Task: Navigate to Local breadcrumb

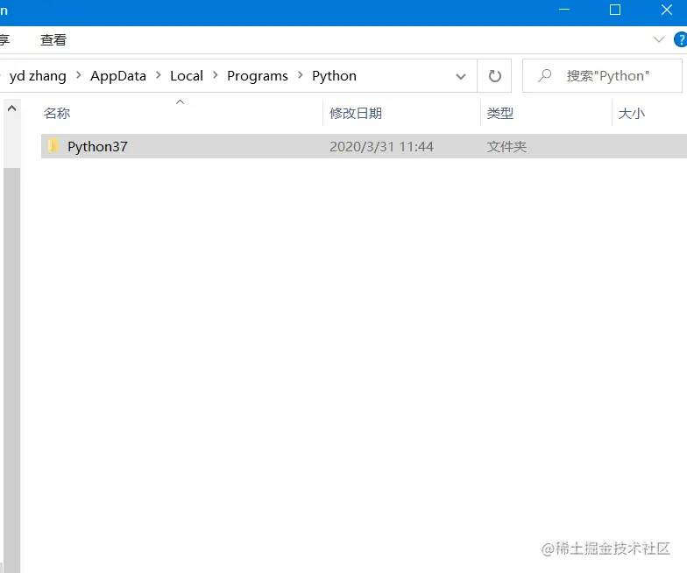Action: coord(187,76)
